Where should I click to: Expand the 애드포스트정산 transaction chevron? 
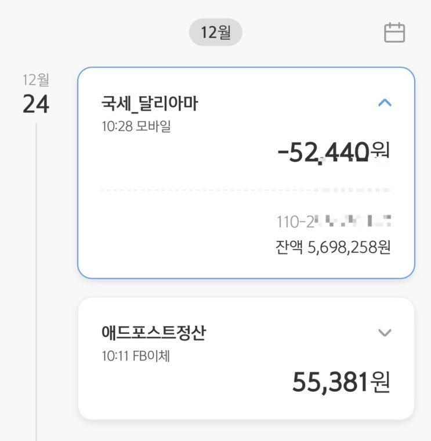(x=385, y=333)
